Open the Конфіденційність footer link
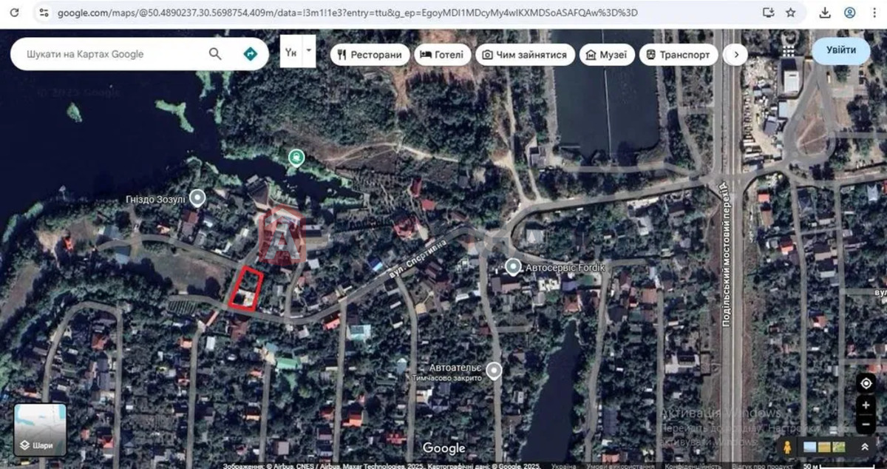The width and height of the screenshot is (887, 469). pos(689,466)
